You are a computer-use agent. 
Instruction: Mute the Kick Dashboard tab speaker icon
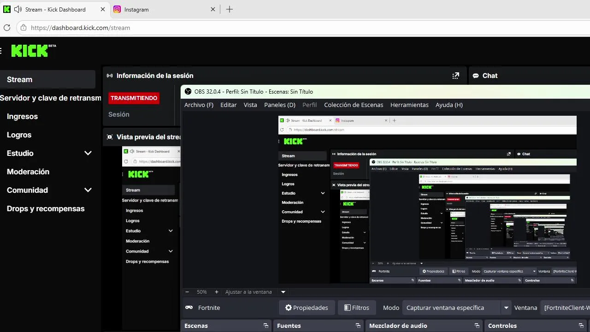click(18, 9)
